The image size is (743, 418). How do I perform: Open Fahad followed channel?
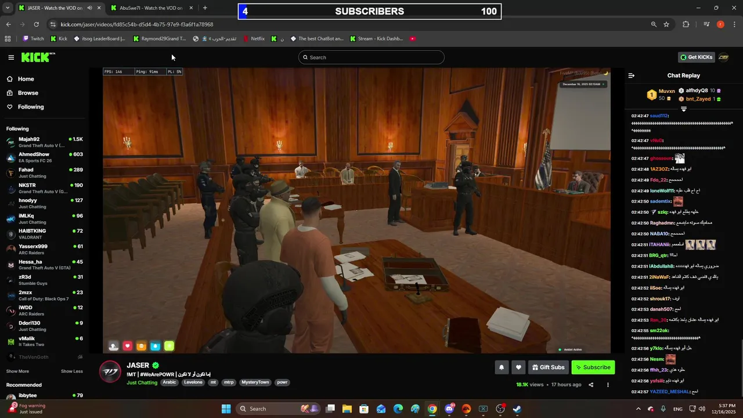pyautogui.click(x=45, y=172)
